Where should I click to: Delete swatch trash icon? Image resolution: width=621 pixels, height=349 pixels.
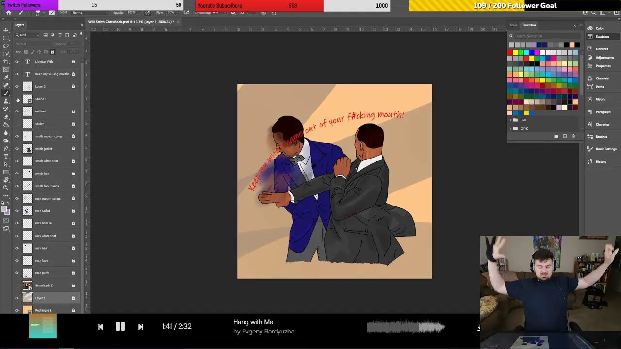tap(573, 136)
